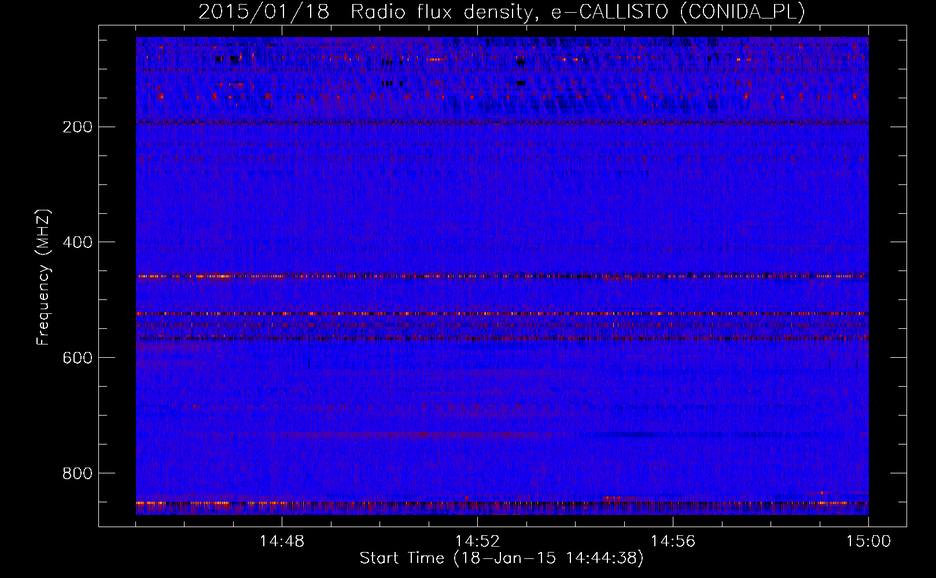Click the 14:52 time tick label

478,542
